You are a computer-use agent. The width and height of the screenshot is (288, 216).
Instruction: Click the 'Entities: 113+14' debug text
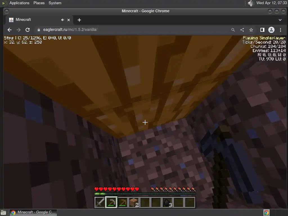point(269,51)
